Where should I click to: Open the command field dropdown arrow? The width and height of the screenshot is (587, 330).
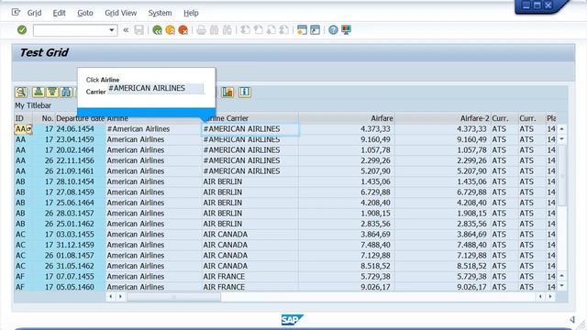(112, 30)
